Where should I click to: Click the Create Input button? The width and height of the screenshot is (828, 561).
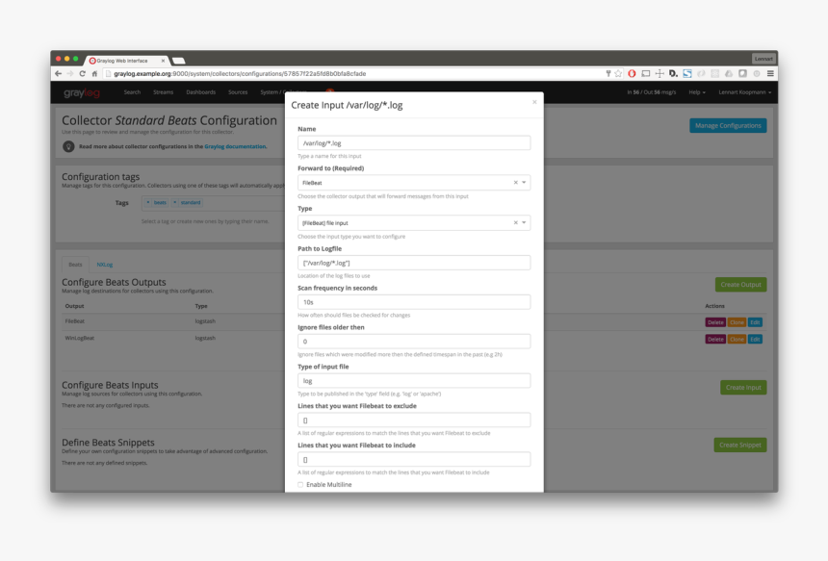coord(743,388)
